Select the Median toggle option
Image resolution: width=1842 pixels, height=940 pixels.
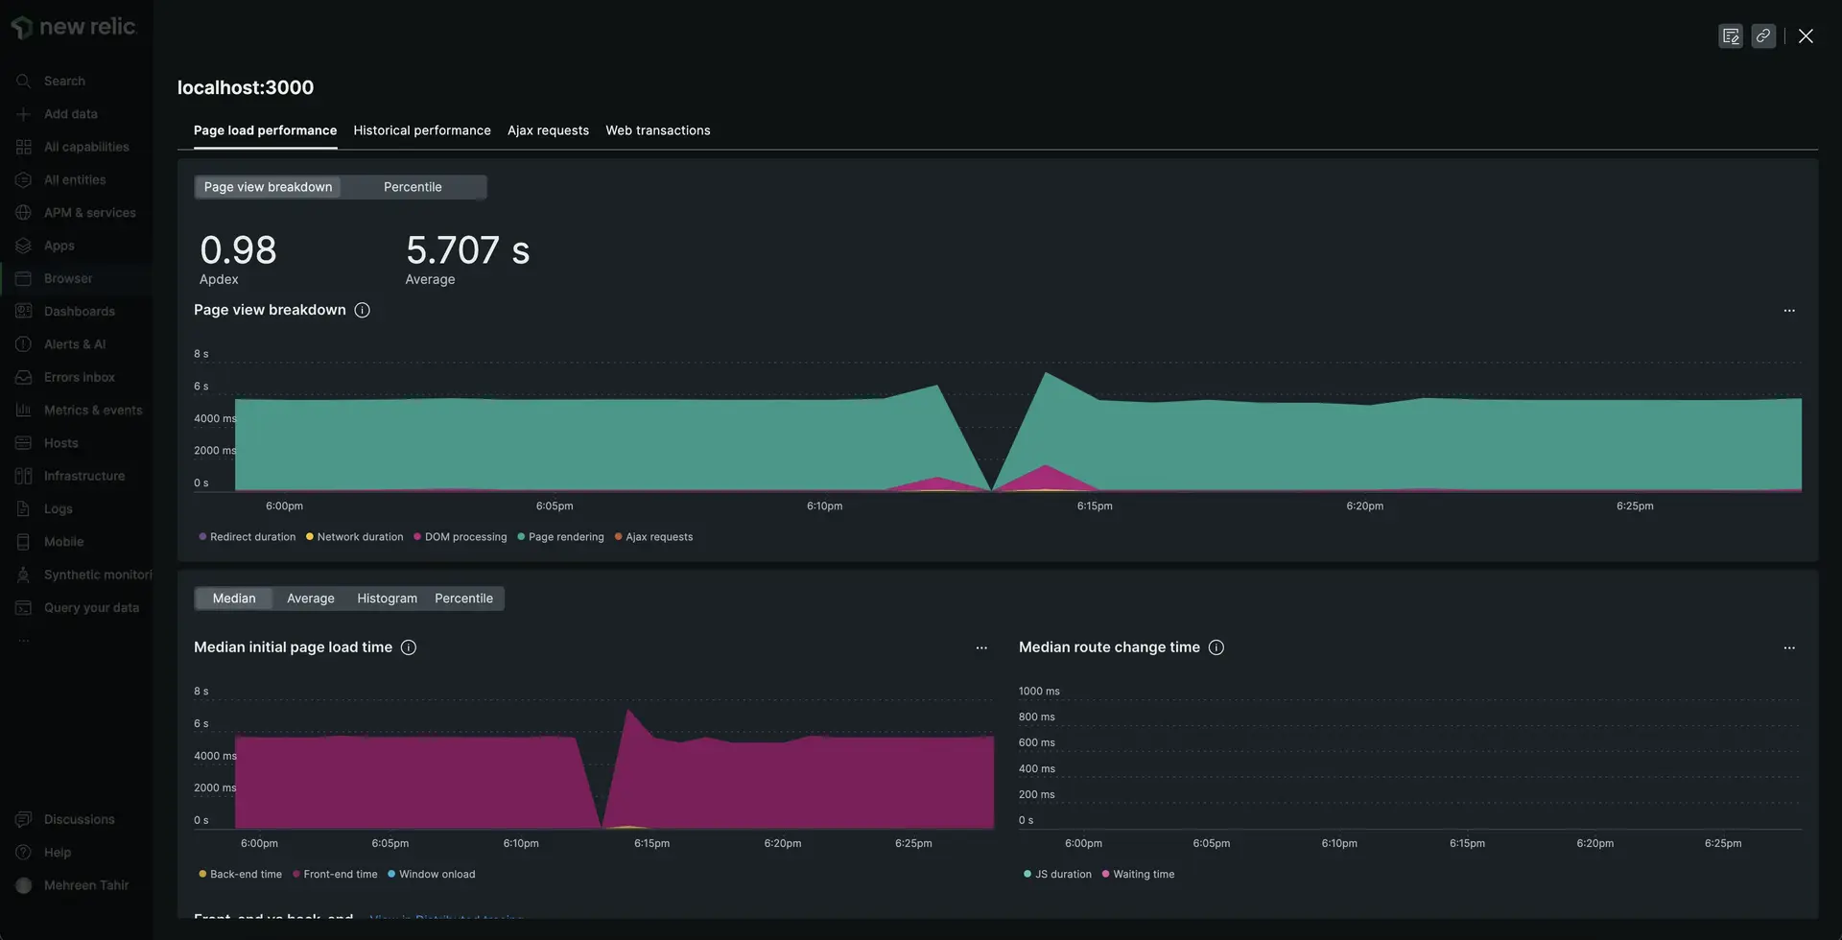coord(234,599)
